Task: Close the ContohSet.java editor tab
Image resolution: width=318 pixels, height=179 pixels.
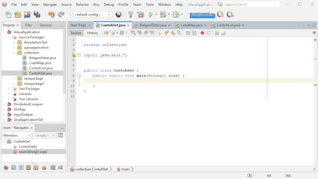Action: point(128,25)
